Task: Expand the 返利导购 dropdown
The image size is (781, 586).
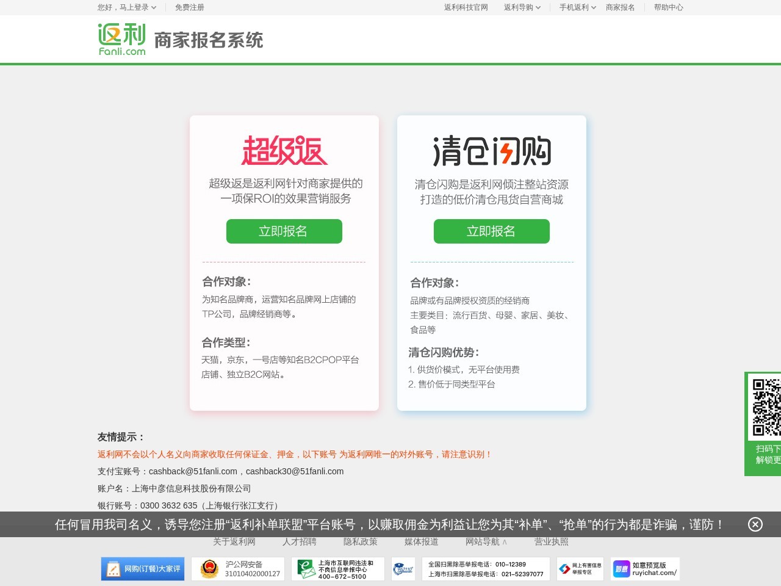Action: [x=522, y=7]
